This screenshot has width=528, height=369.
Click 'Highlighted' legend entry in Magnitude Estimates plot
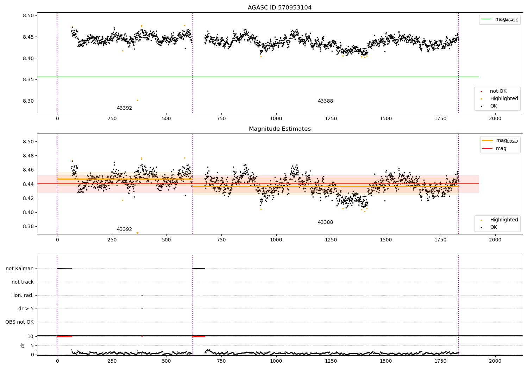(x=504, y=220)
